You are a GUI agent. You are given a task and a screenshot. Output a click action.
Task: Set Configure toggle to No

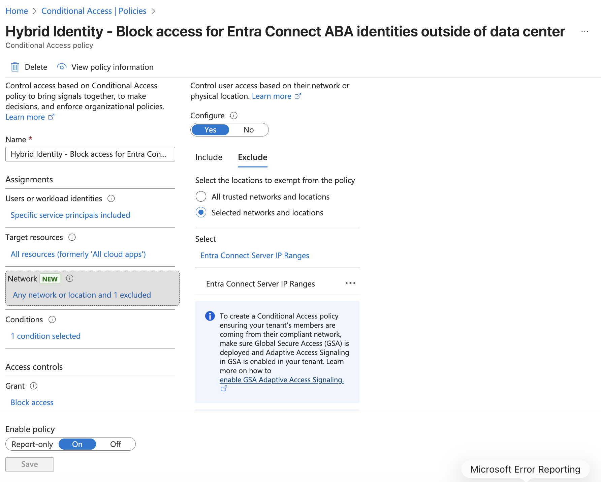[249, 130]
